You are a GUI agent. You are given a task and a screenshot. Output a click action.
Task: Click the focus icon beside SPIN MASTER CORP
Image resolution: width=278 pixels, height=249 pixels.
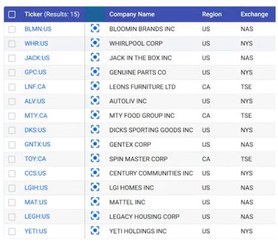coord(95,158)
